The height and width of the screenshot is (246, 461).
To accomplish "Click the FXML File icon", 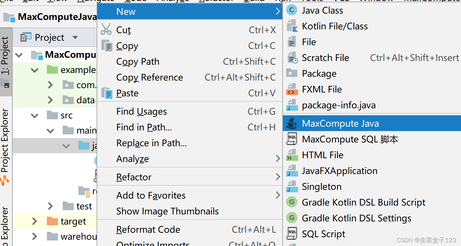I will point(292,89).
